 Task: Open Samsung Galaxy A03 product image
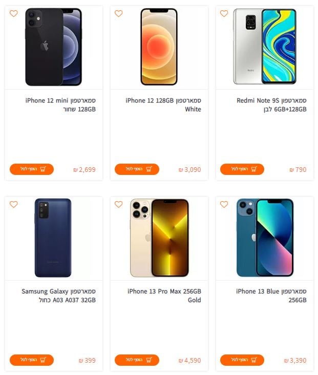click(x=53, y=238)
